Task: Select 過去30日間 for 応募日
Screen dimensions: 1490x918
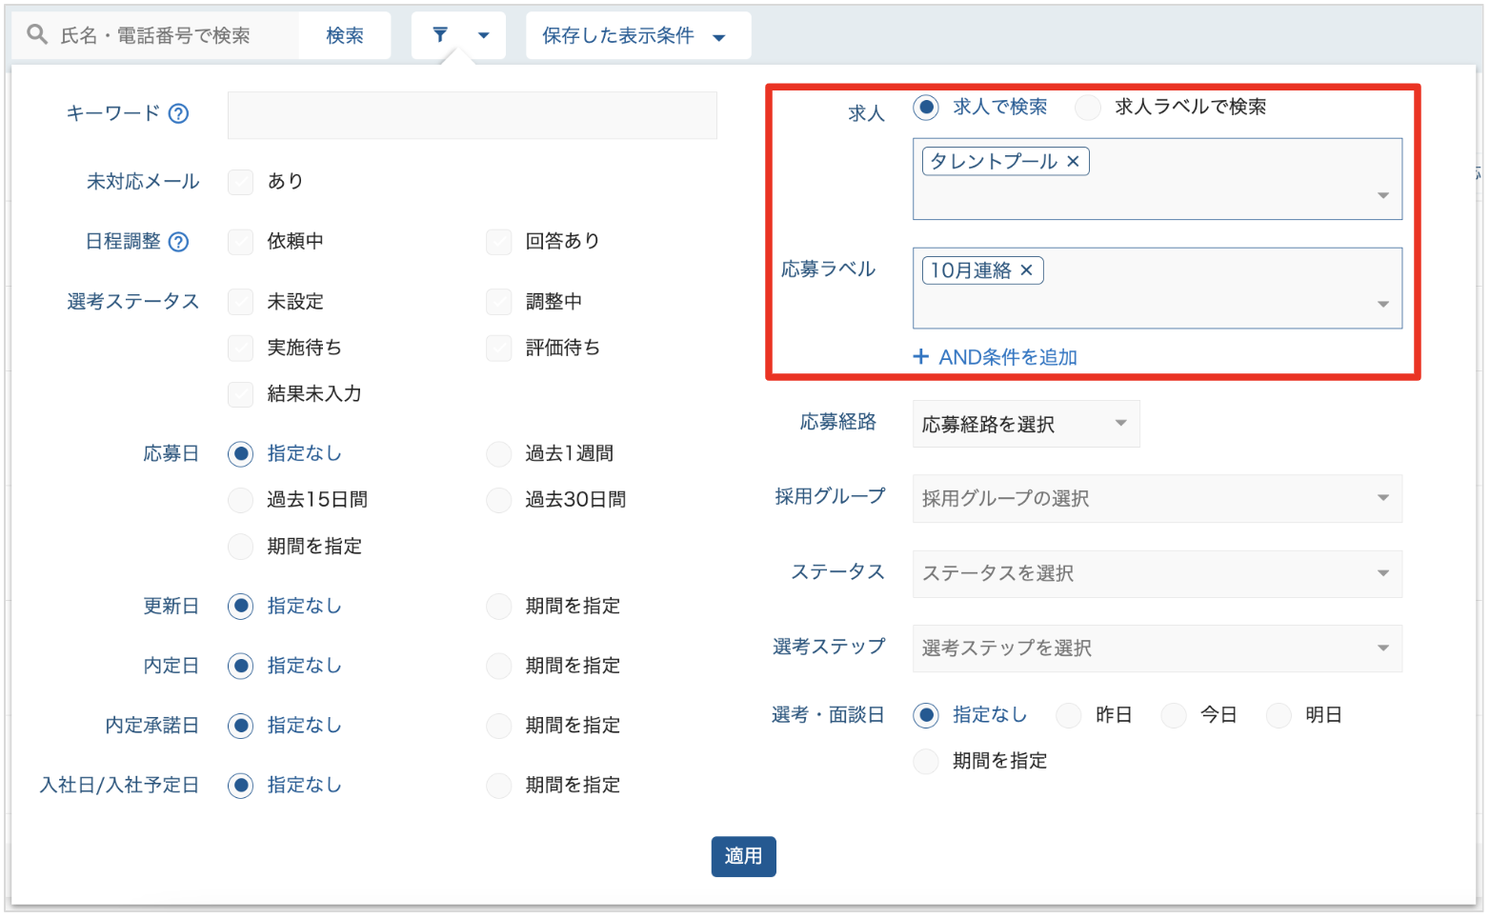Action: [499, 500]
